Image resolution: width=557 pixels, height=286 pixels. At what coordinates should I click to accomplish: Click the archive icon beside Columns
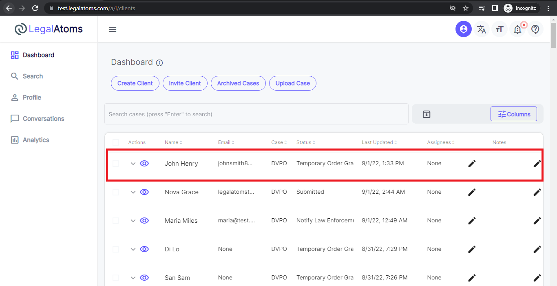coord(427,114)
